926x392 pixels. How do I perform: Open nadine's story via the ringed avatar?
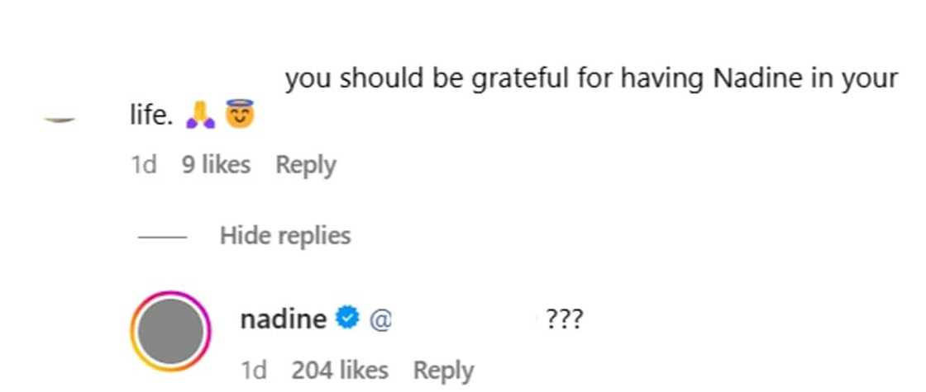171,332
